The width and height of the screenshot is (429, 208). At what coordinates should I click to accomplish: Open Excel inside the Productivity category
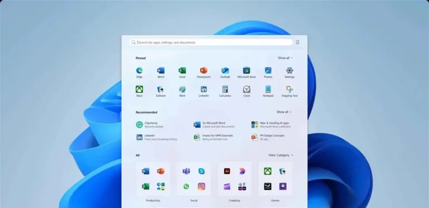click(146, 186)
